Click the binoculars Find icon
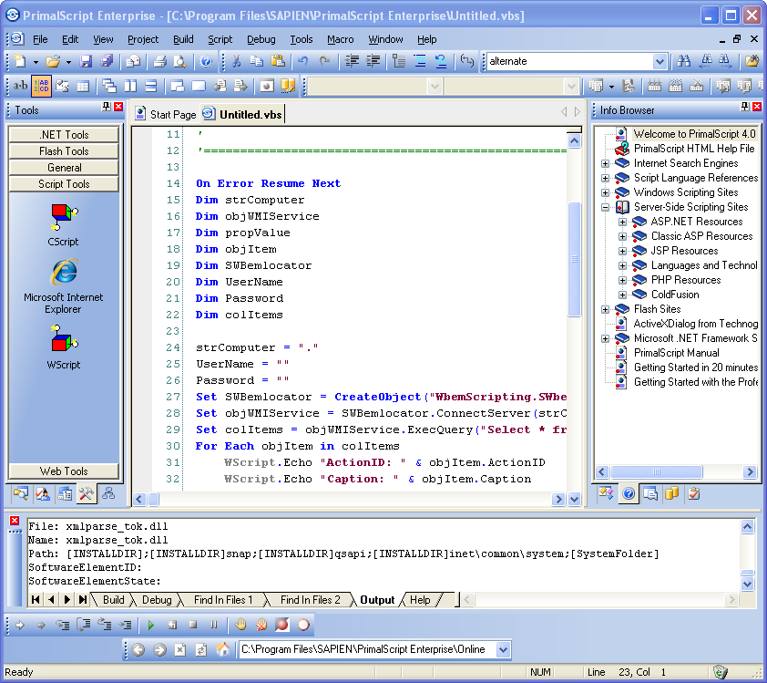 (684, 61)
